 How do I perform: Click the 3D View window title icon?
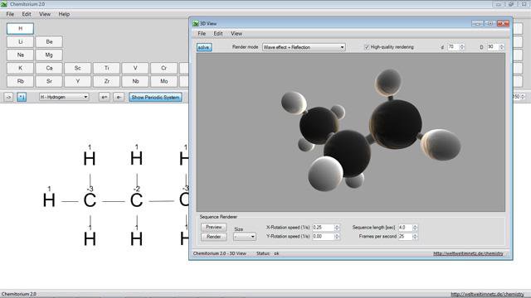196,23
